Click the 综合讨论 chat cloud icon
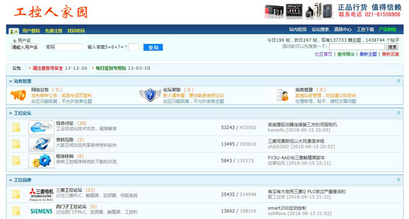 [41, 127]
